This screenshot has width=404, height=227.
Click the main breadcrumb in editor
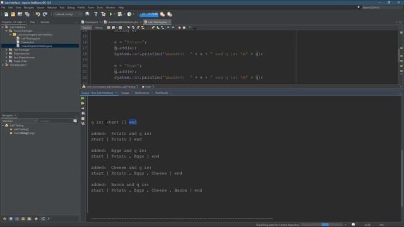147,87
